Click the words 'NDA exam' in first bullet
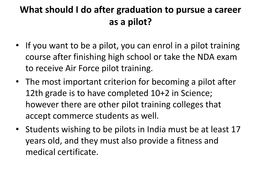Screen dimensions: 261x196 217,57
